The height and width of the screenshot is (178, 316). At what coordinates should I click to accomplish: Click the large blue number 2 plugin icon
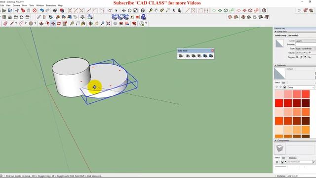click(x=144, y=17)
